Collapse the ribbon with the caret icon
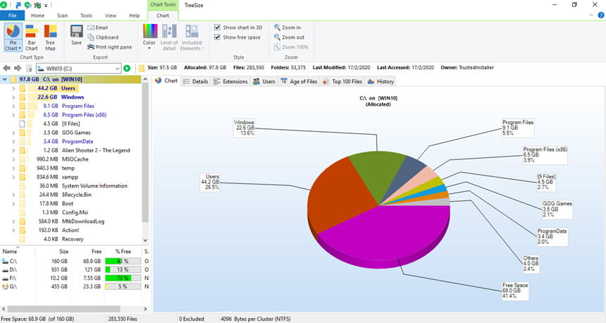This screenshot has height=323, width=606. pos(591,16)
